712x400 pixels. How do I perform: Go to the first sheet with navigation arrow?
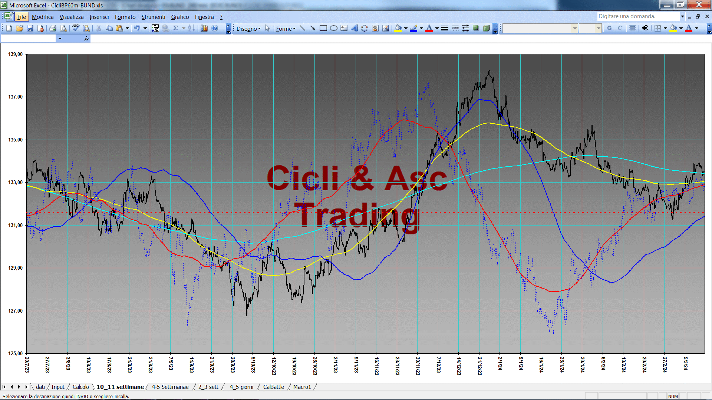pyautogui.click(x=4, y=387)
